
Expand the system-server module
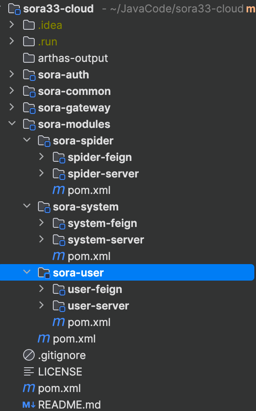point(41,239)
